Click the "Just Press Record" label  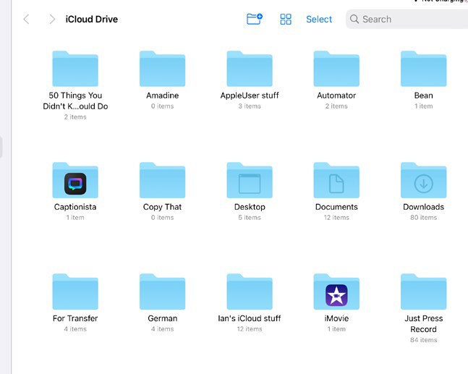point(424,323)
